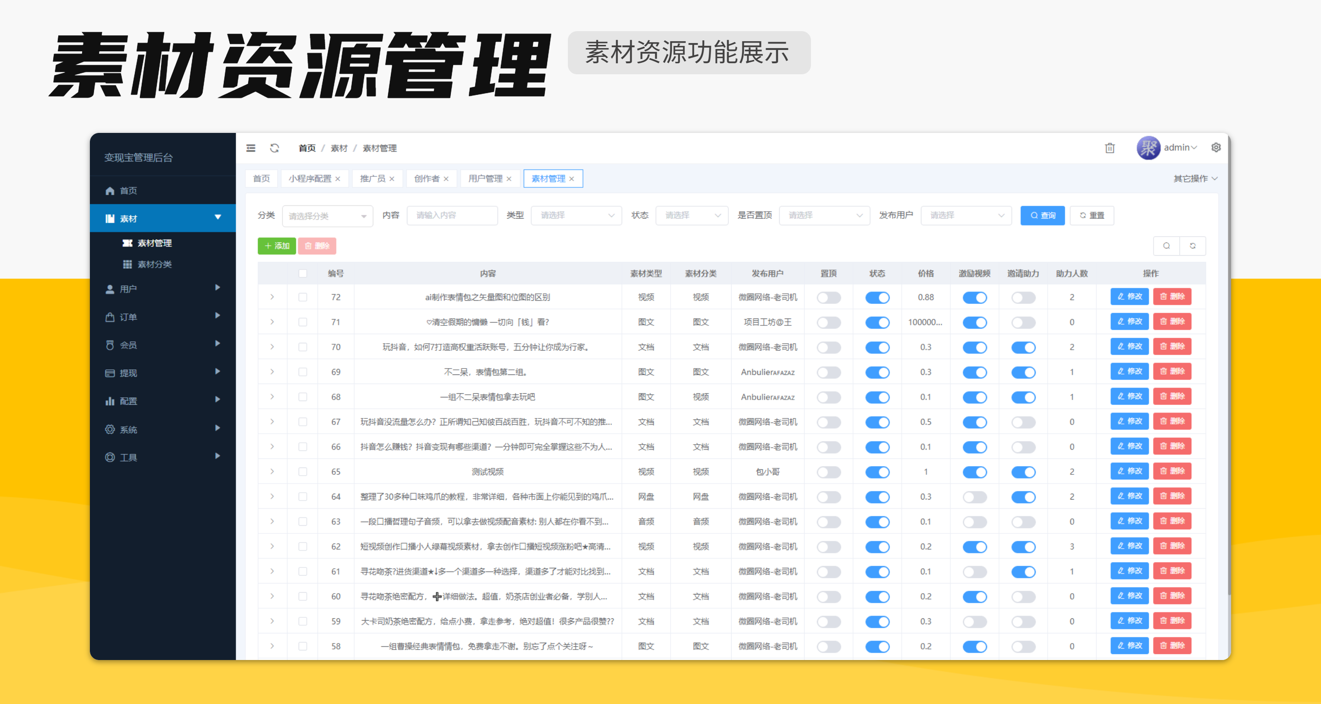Disable the 状态 toggle for row 71
The width and height of the screenshot is (1321, 704).
pos(877,322)
